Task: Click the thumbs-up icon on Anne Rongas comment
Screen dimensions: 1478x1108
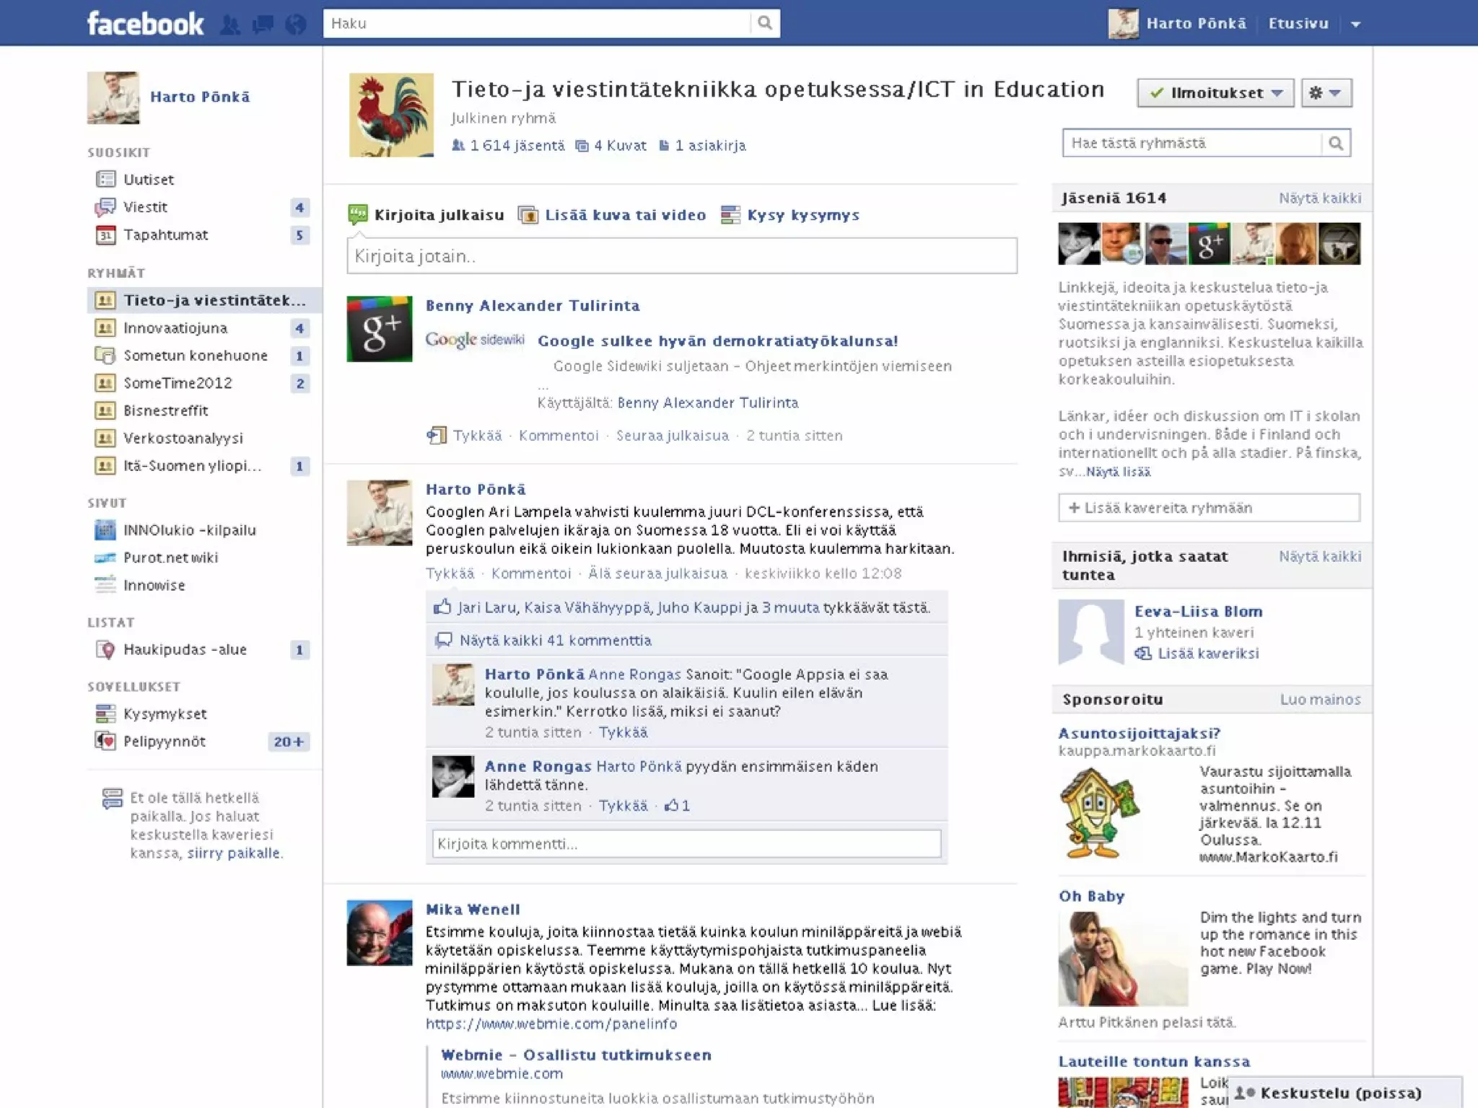Action: pos(671,806)
